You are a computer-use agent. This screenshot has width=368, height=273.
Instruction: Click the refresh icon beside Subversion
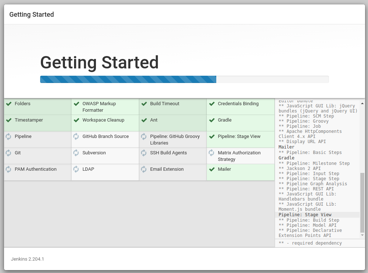coord(76,153)
